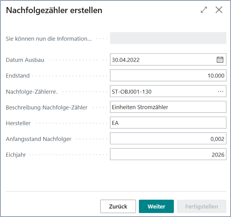
Task: Click the grey read-only information field
Action: coord(168,38)
